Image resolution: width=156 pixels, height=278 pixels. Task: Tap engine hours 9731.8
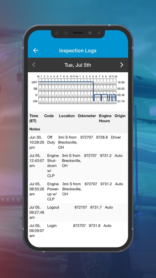[x=95, y=226]
